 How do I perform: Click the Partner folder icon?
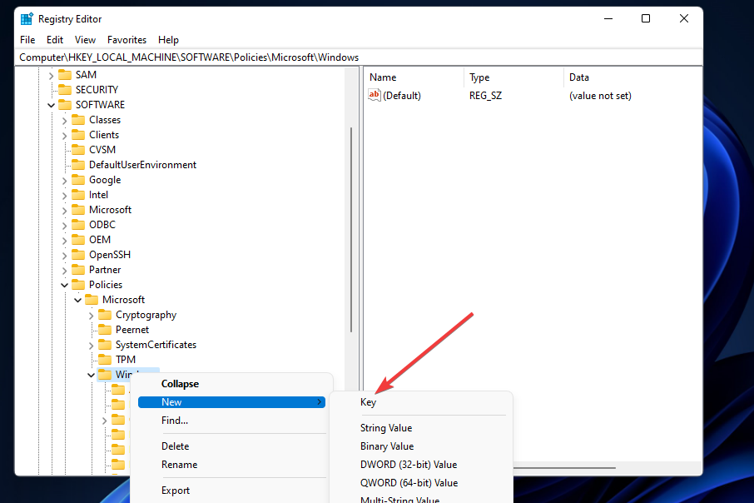(77, 269)
